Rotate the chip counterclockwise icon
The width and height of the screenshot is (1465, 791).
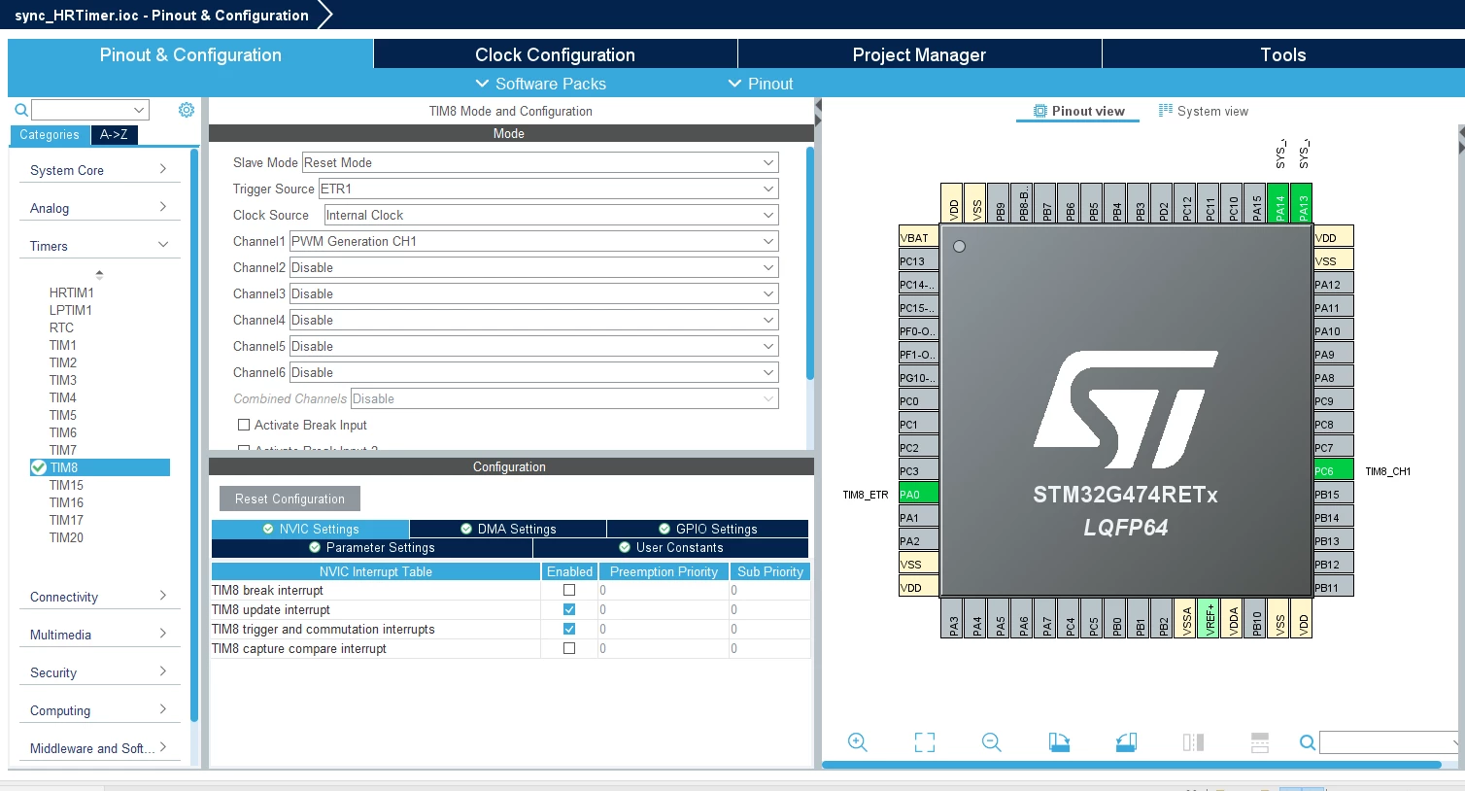pos(1126,742)
